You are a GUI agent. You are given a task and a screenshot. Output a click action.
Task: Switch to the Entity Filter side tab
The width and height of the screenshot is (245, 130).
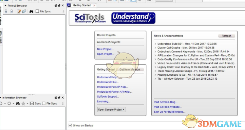tap(1, 37)
